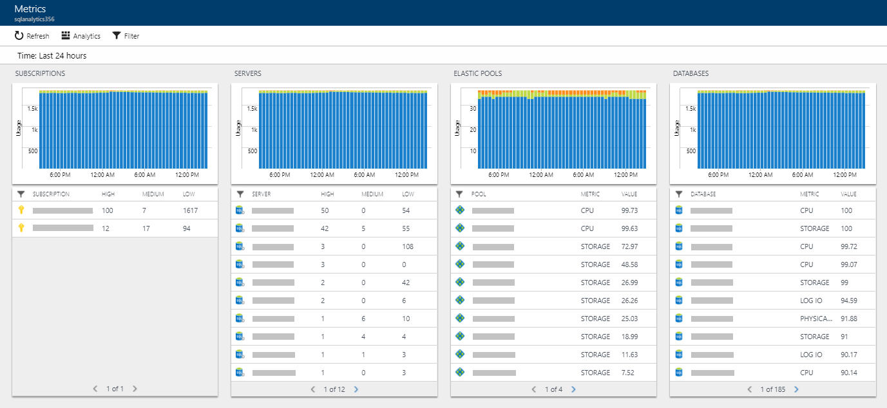Click the funnel icon in the Elastic Pools table
The image size is (887, 408).
[458, 194]
